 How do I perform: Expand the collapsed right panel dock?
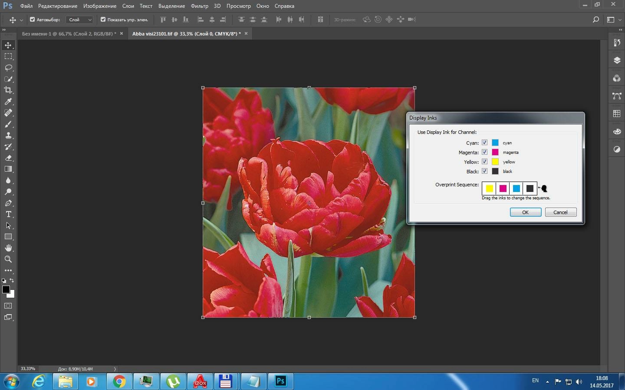coord(621,29)
